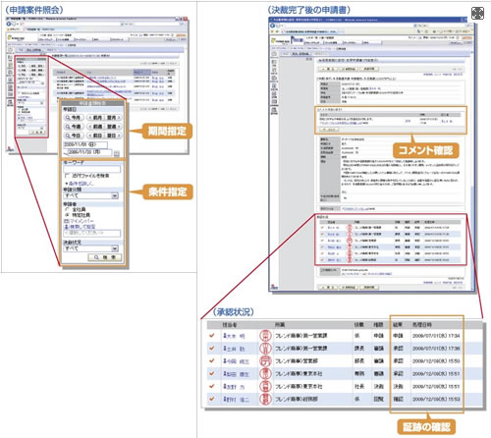
Task: Click the 今日 search button
Action: point(74,136)
